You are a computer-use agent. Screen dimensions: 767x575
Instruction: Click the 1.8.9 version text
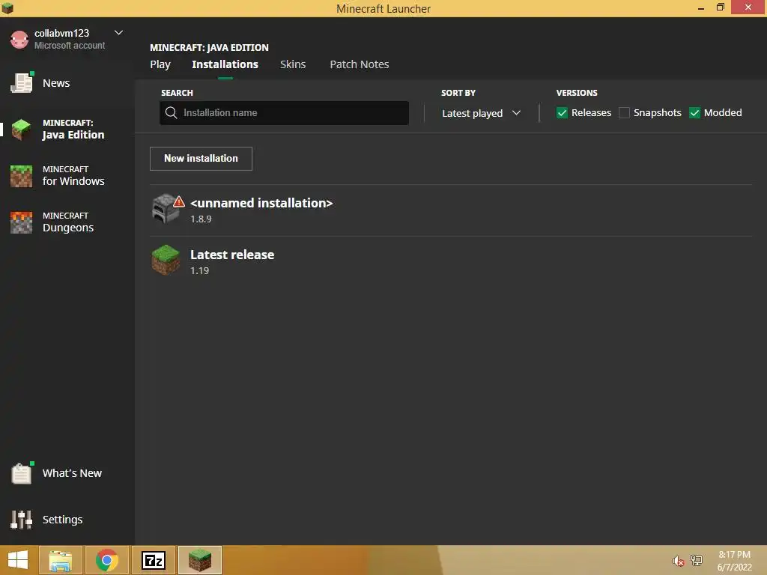pos(201,219)
